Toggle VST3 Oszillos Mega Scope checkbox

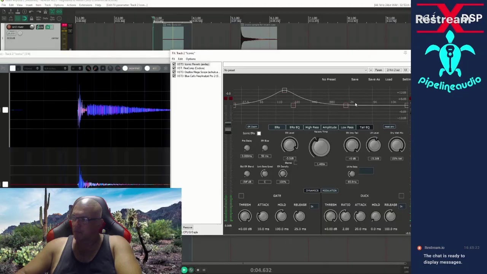click(x=174, y=72)
